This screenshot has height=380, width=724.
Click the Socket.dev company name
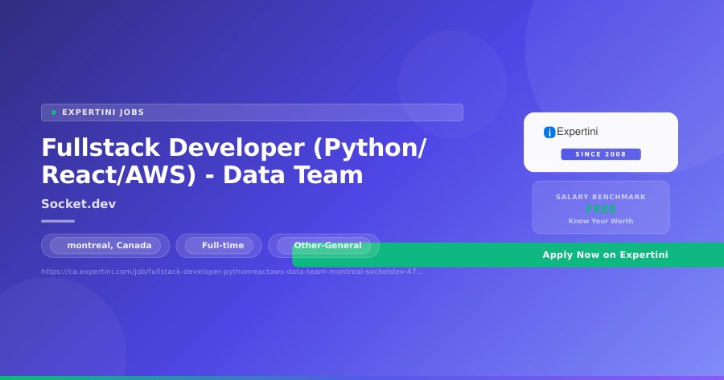click(79, 204)
